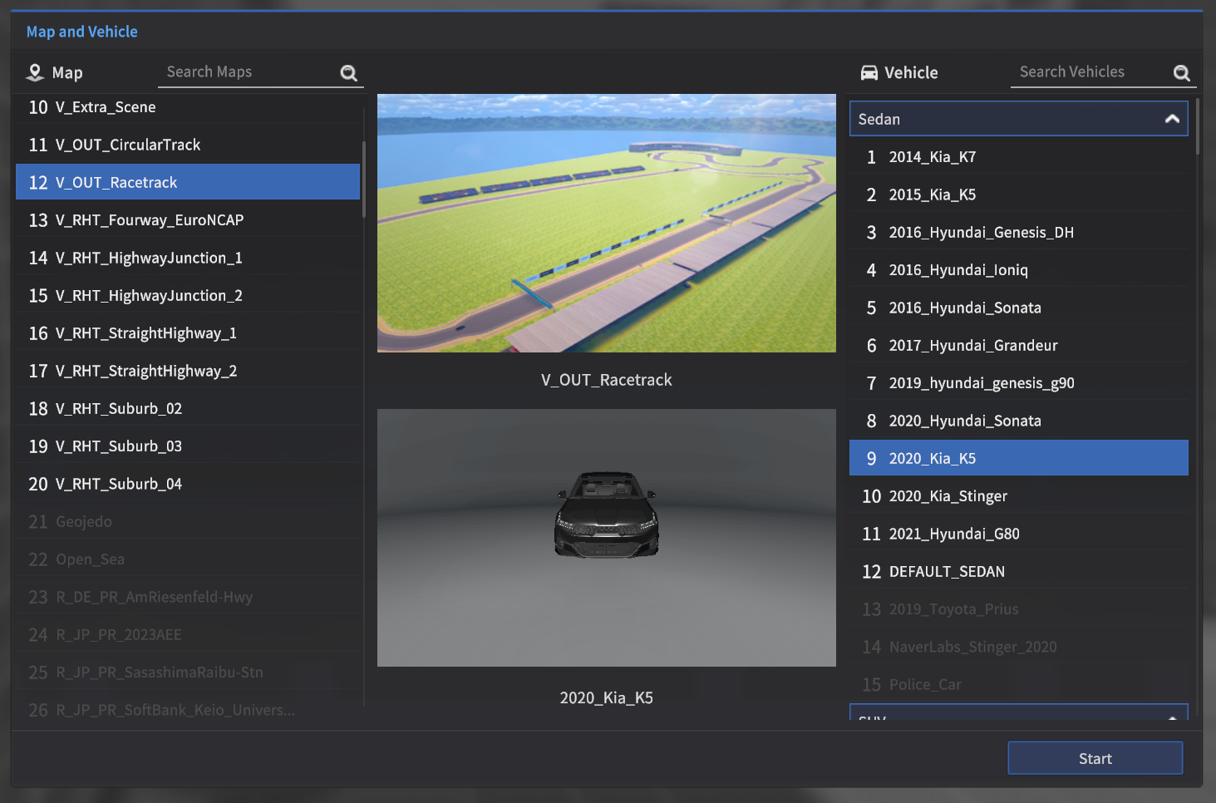Image resolution: width=1216 pixels, height=803 pixels.
Task: Select map V_RHT_Fourway_EuroNCAP
Action: point(188,220)
